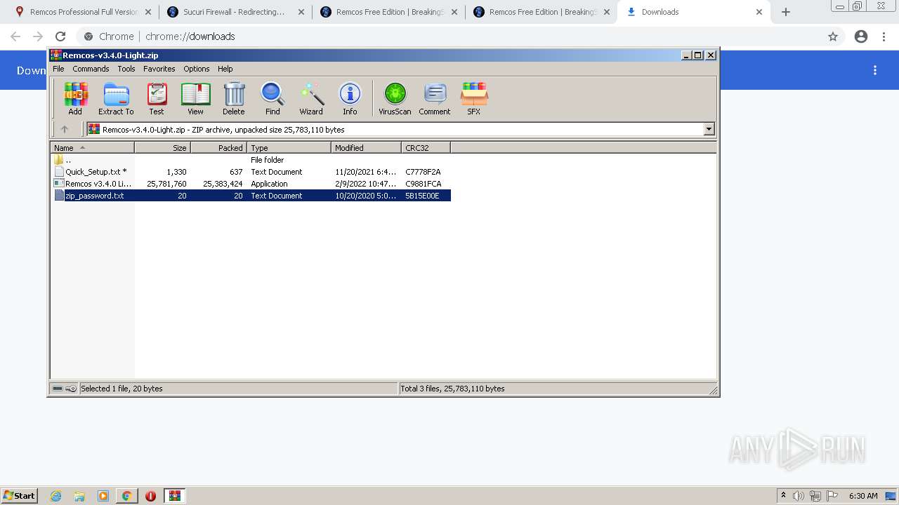Sort by Size column header

pyautogui.click(x=163, y=147)
